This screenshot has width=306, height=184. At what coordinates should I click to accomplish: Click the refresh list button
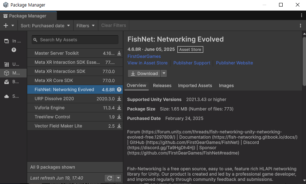coord(110,178)
